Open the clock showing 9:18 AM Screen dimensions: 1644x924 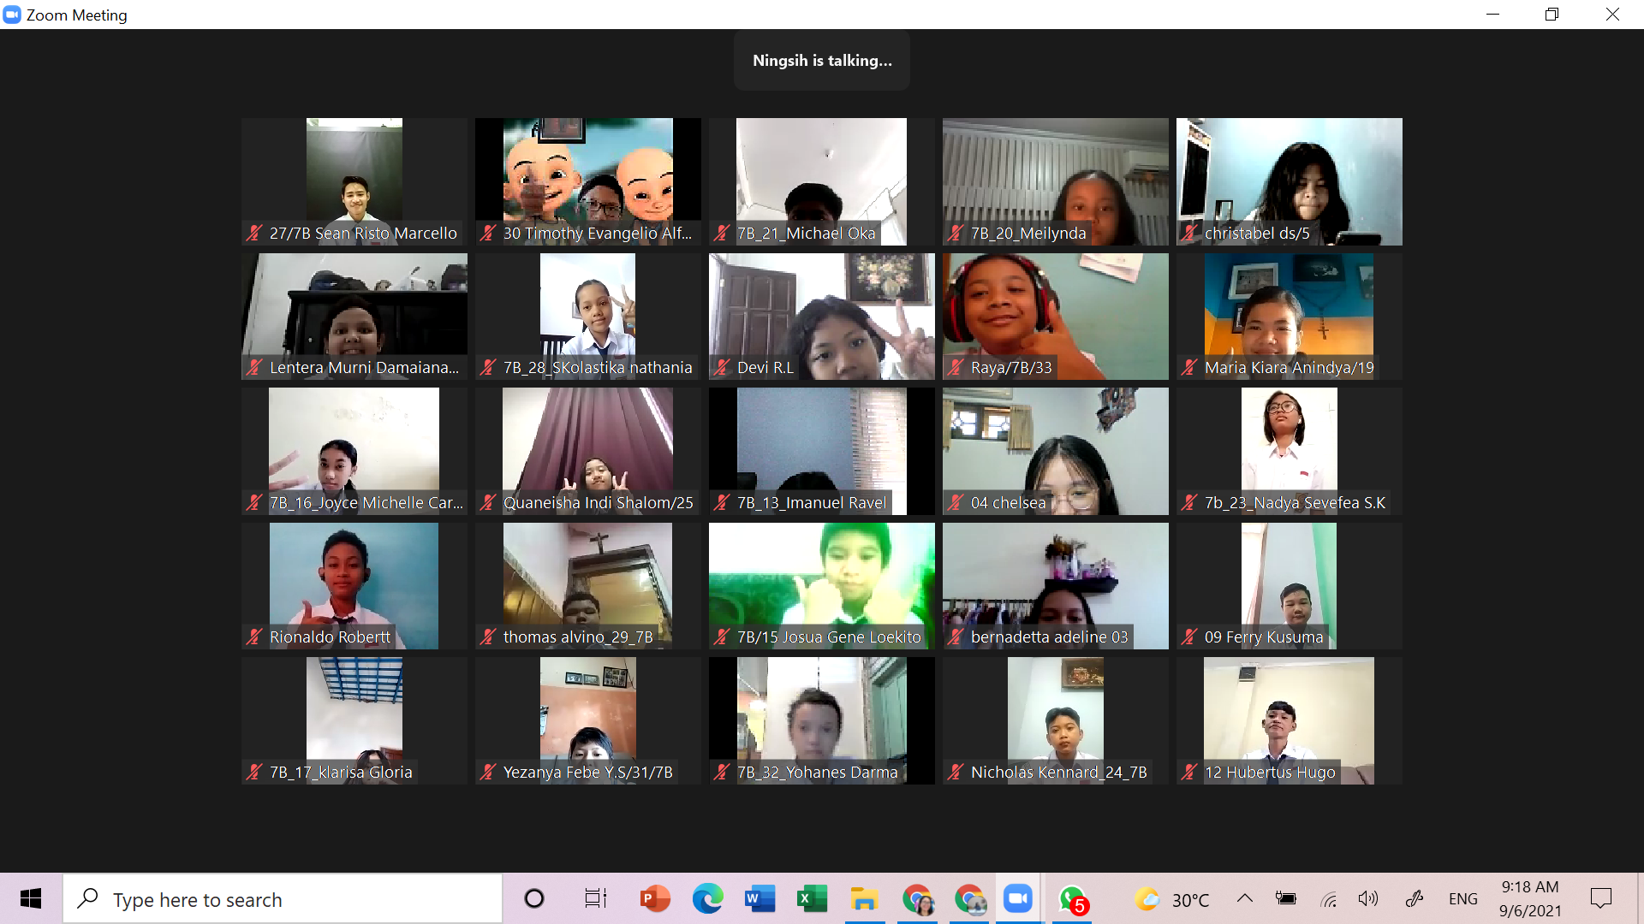(x=1530, y=898)
